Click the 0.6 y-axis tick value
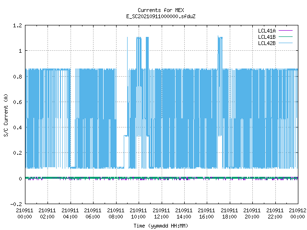Screen dimensions: 307x230 [17, 102]
